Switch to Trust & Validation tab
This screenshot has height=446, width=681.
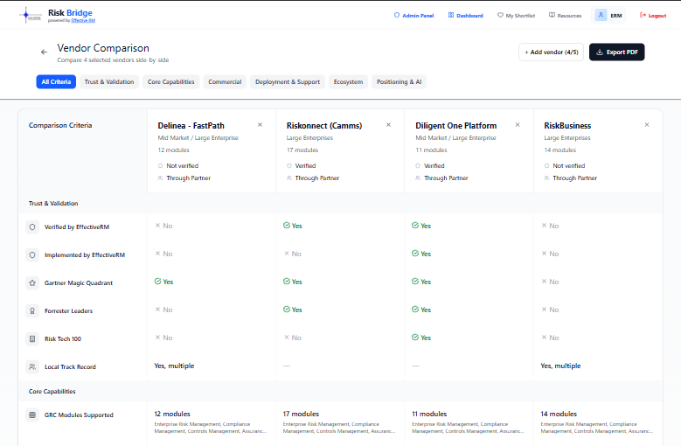point(109,81)
